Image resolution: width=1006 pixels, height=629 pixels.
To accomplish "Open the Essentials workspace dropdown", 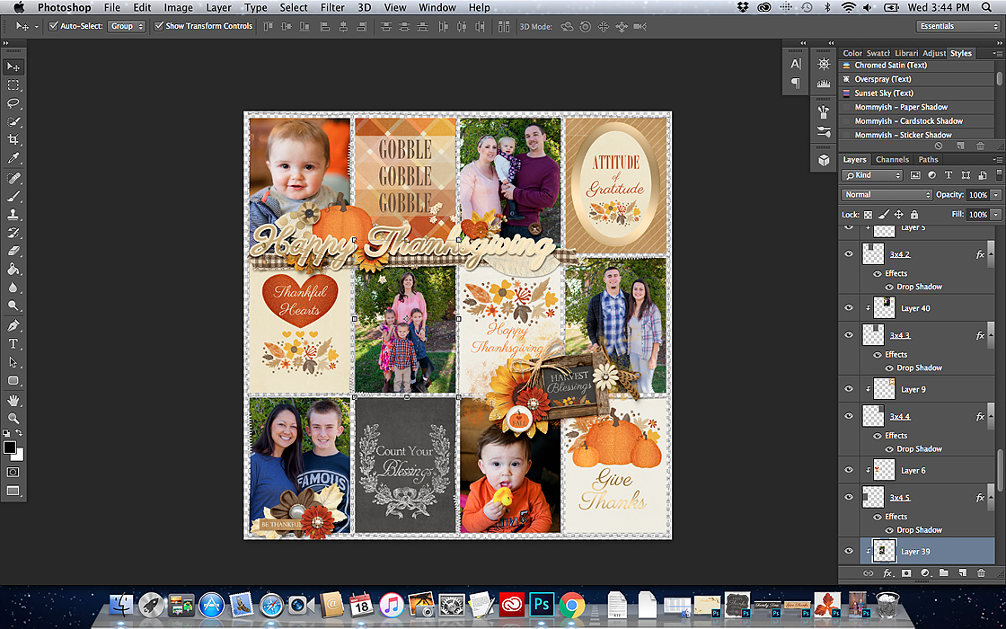I will [957, 26].
